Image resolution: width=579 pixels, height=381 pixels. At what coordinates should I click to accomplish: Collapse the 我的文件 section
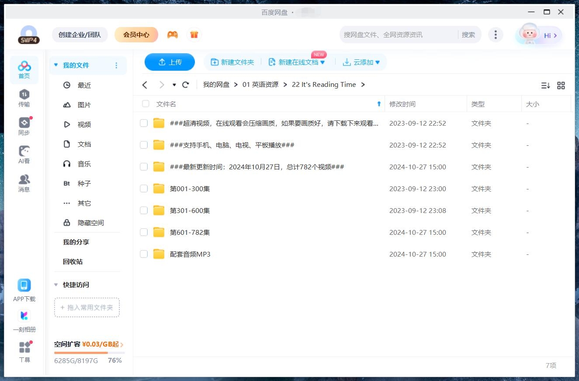pyautogui.click(x=55, y=65)
